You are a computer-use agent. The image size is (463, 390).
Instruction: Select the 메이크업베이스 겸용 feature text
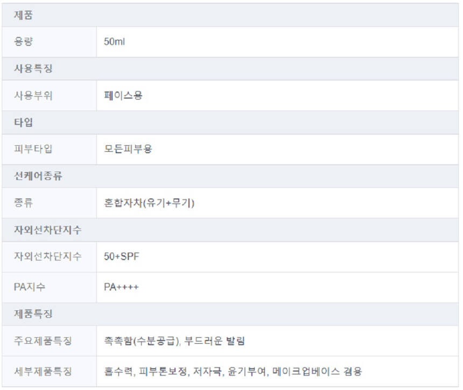pos(317,371)
